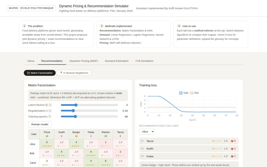Click the Tacos recommendation row
This screenshot has width=267, height=167.
coord(189,141)
